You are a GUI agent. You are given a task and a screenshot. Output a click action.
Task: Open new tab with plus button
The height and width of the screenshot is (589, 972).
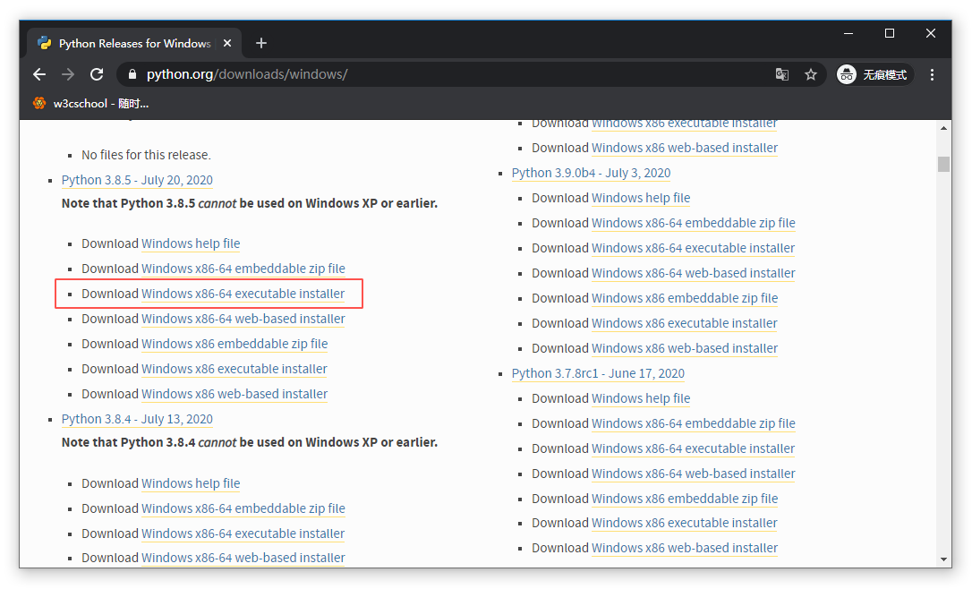(x=261, y=43)
